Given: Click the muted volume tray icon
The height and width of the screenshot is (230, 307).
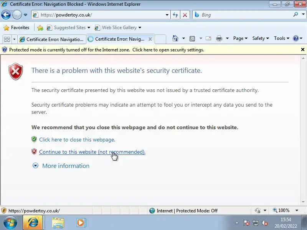Looking at the screenshot, I should pyautogui.click(x=264, y=223).
